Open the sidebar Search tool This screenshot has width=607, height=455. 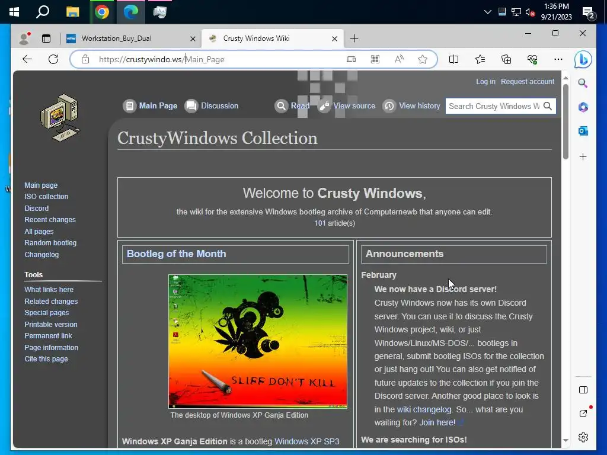583,83
